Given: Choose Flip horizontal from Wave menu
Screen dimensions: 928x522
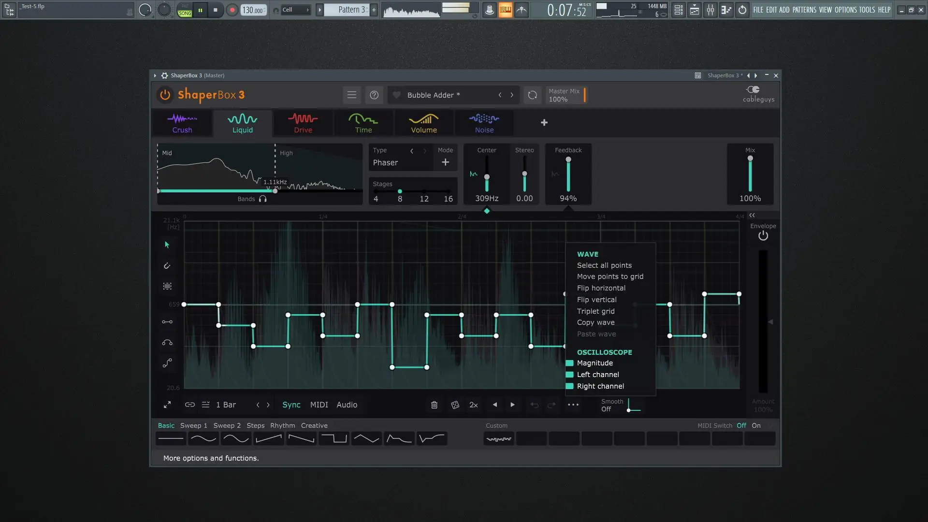Looking at the screenshot, I should tap(601, 288).
